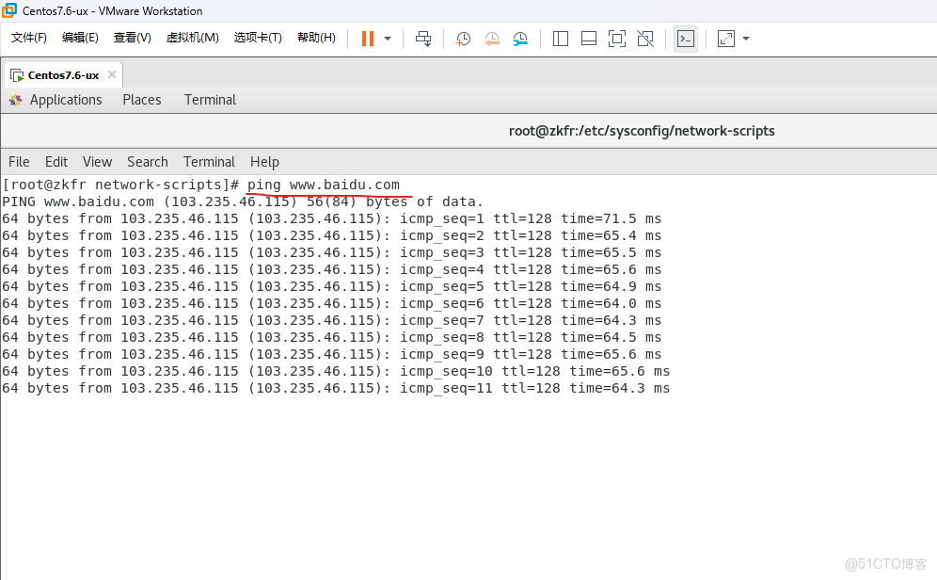The height and width of the screenshot is (580, 937).
Task: Close the Centos7.6-ux tab
Action: click(112, 74)
